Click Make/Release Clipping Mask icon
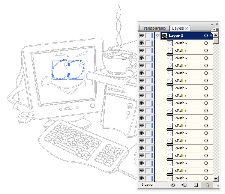Screen dimensions: 225x194 point(172,185)
